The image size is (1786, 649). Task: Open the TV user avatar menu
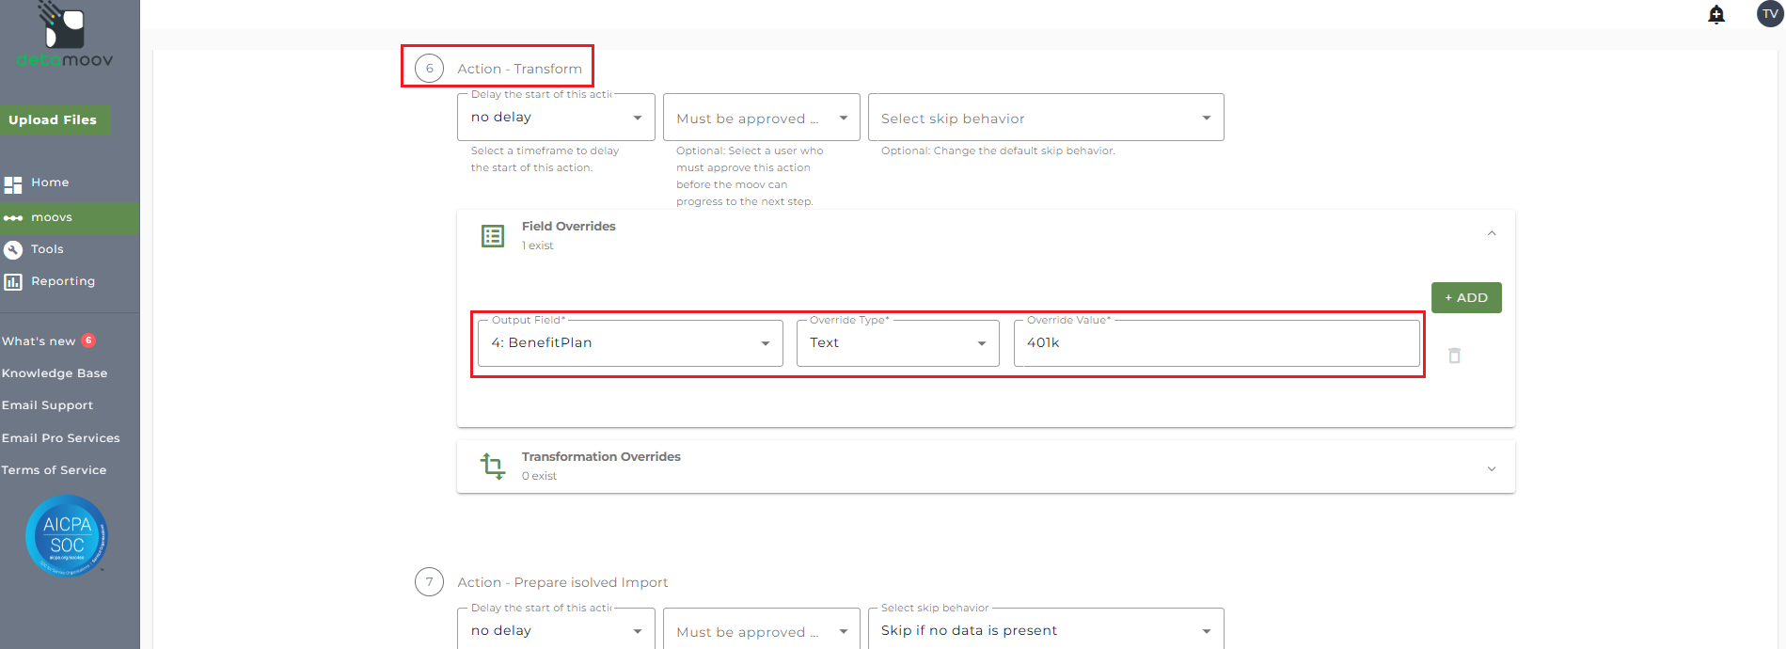tap(1769, 14)
